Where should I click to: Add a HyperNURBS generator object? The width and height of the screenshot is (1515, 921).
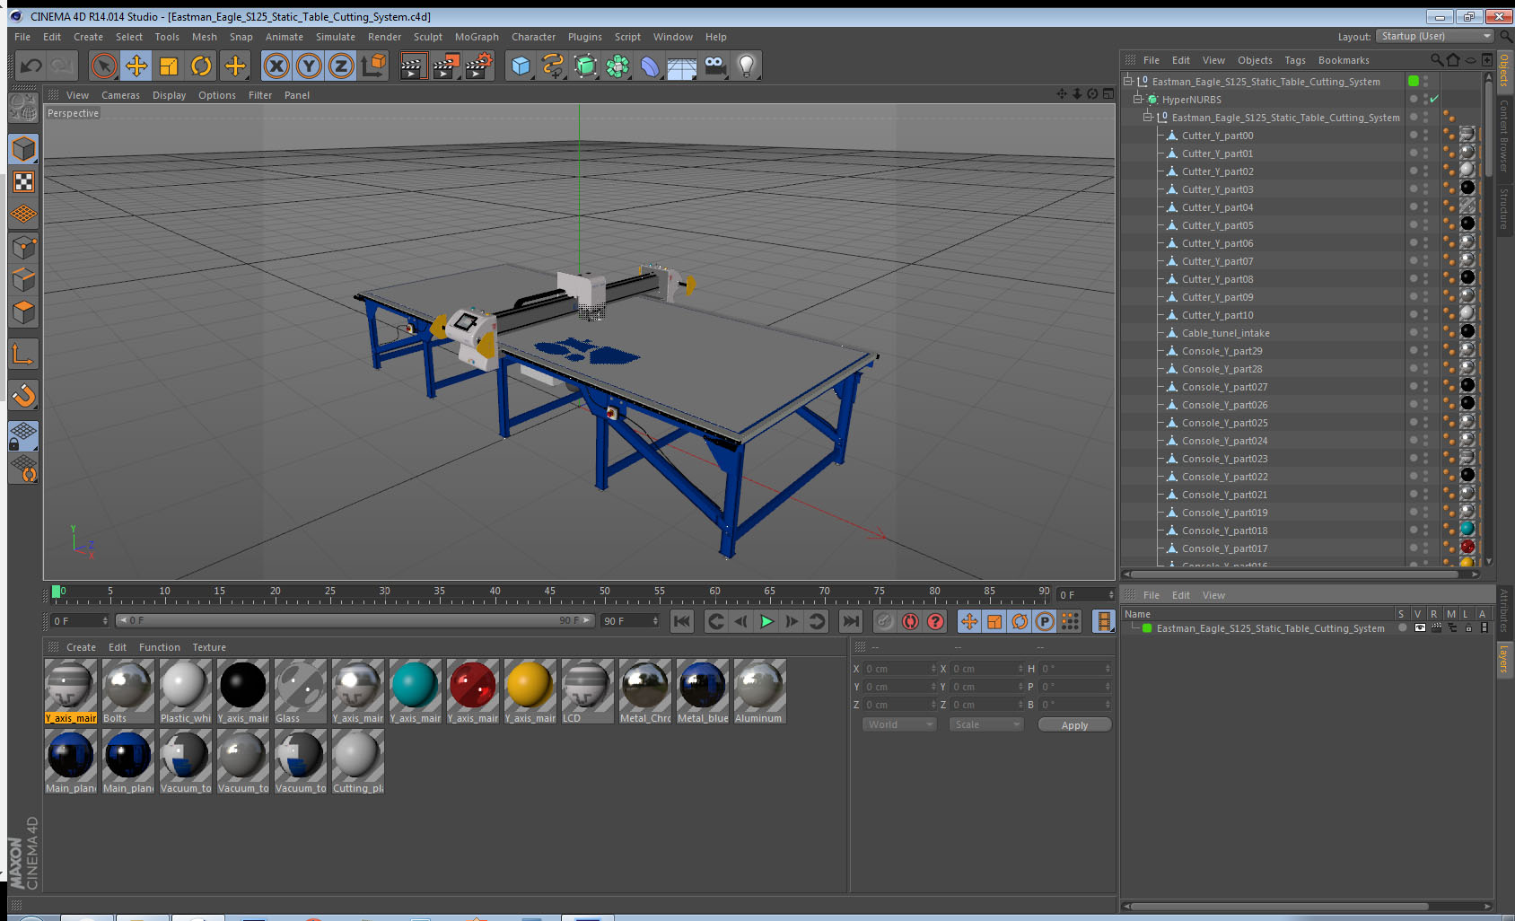click(585, 66)
